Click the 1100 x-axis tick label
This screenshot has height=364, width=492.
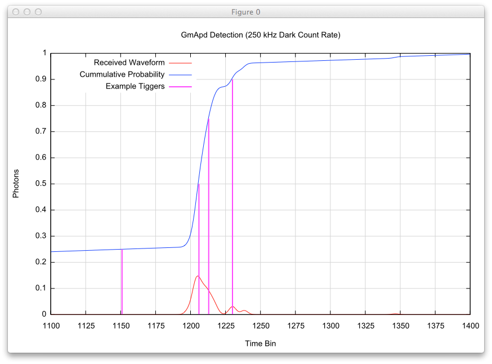click(51, 325)
